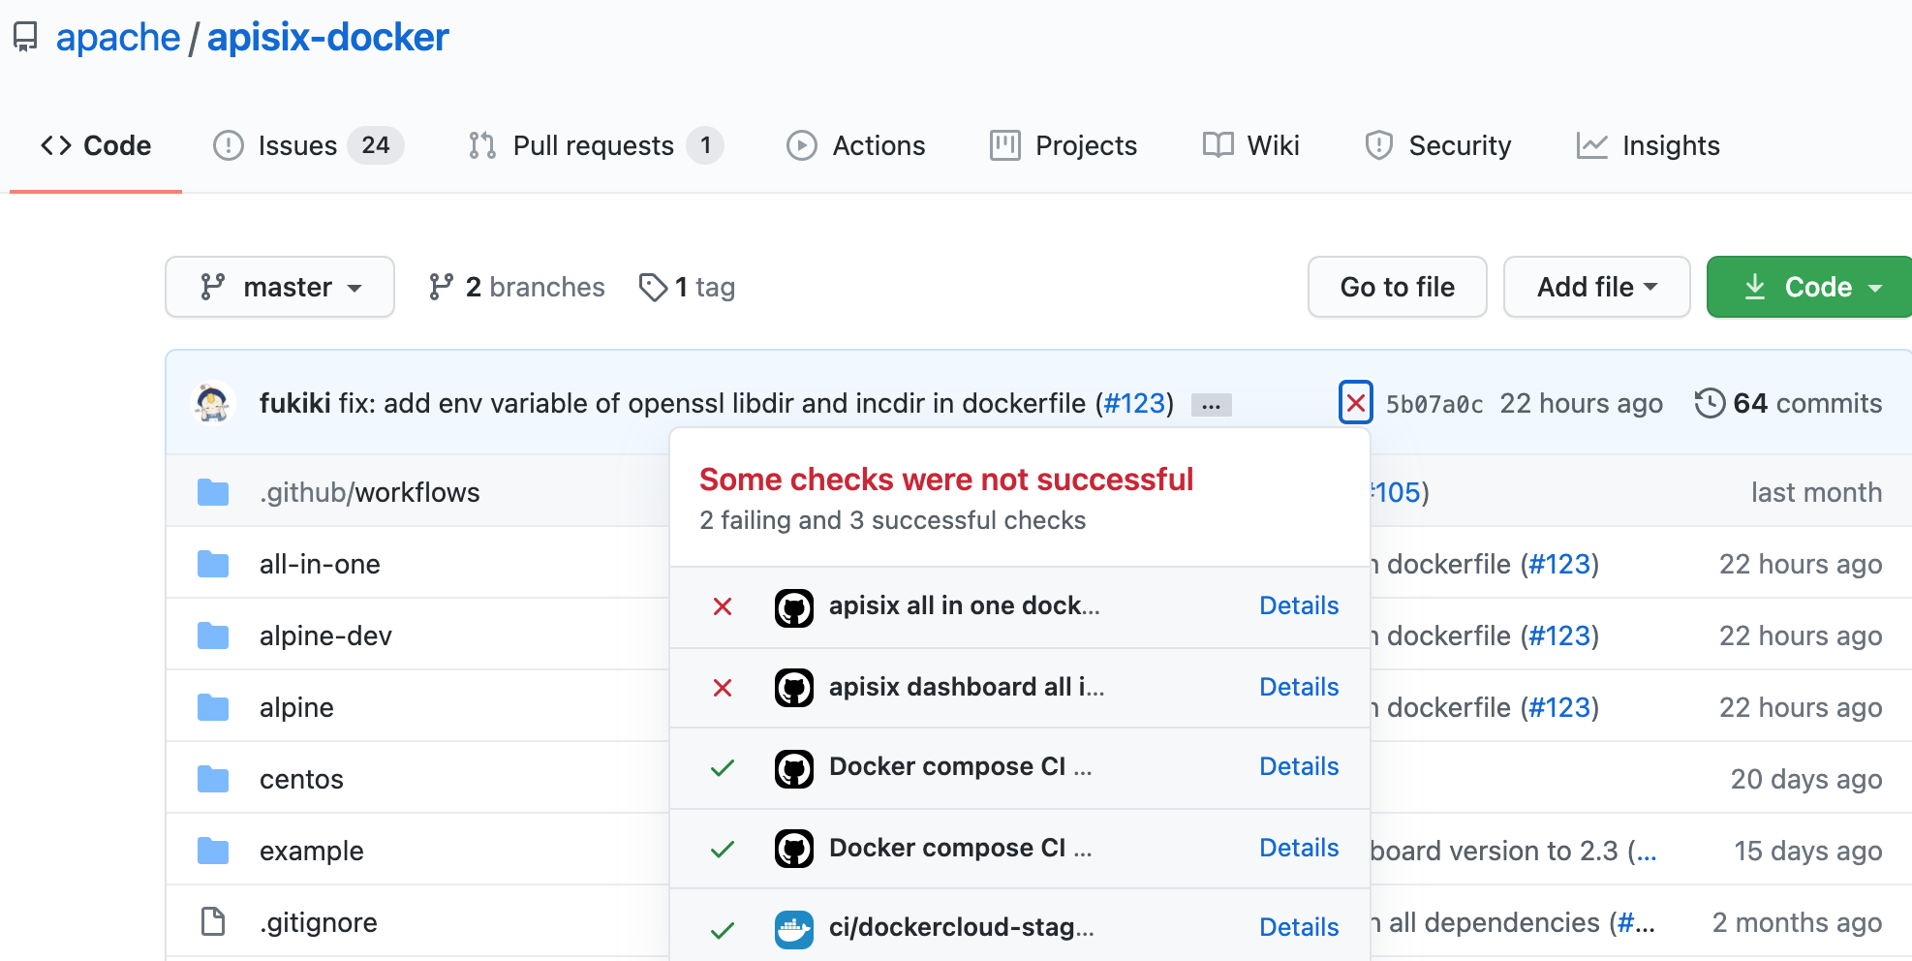Image resolution: width=1912 pixels, height=961 pixels.
Task: Open the centos folder
Action: 301,779
